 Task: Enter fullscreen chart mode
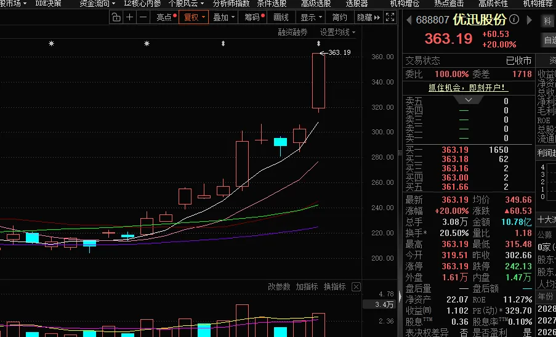tap(390, 17)
